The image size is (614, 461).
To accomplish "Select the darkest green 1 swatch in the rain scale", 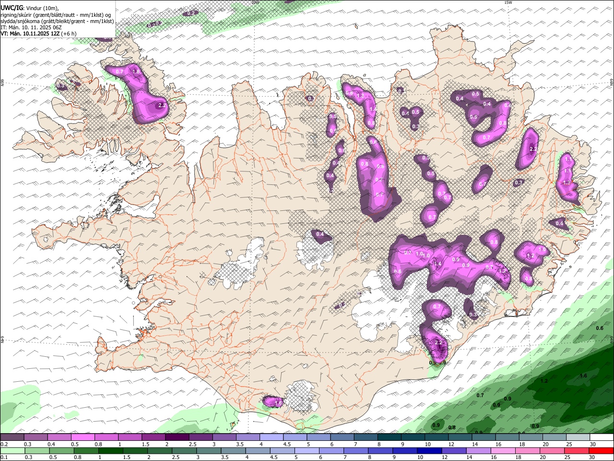I will 111,450.
